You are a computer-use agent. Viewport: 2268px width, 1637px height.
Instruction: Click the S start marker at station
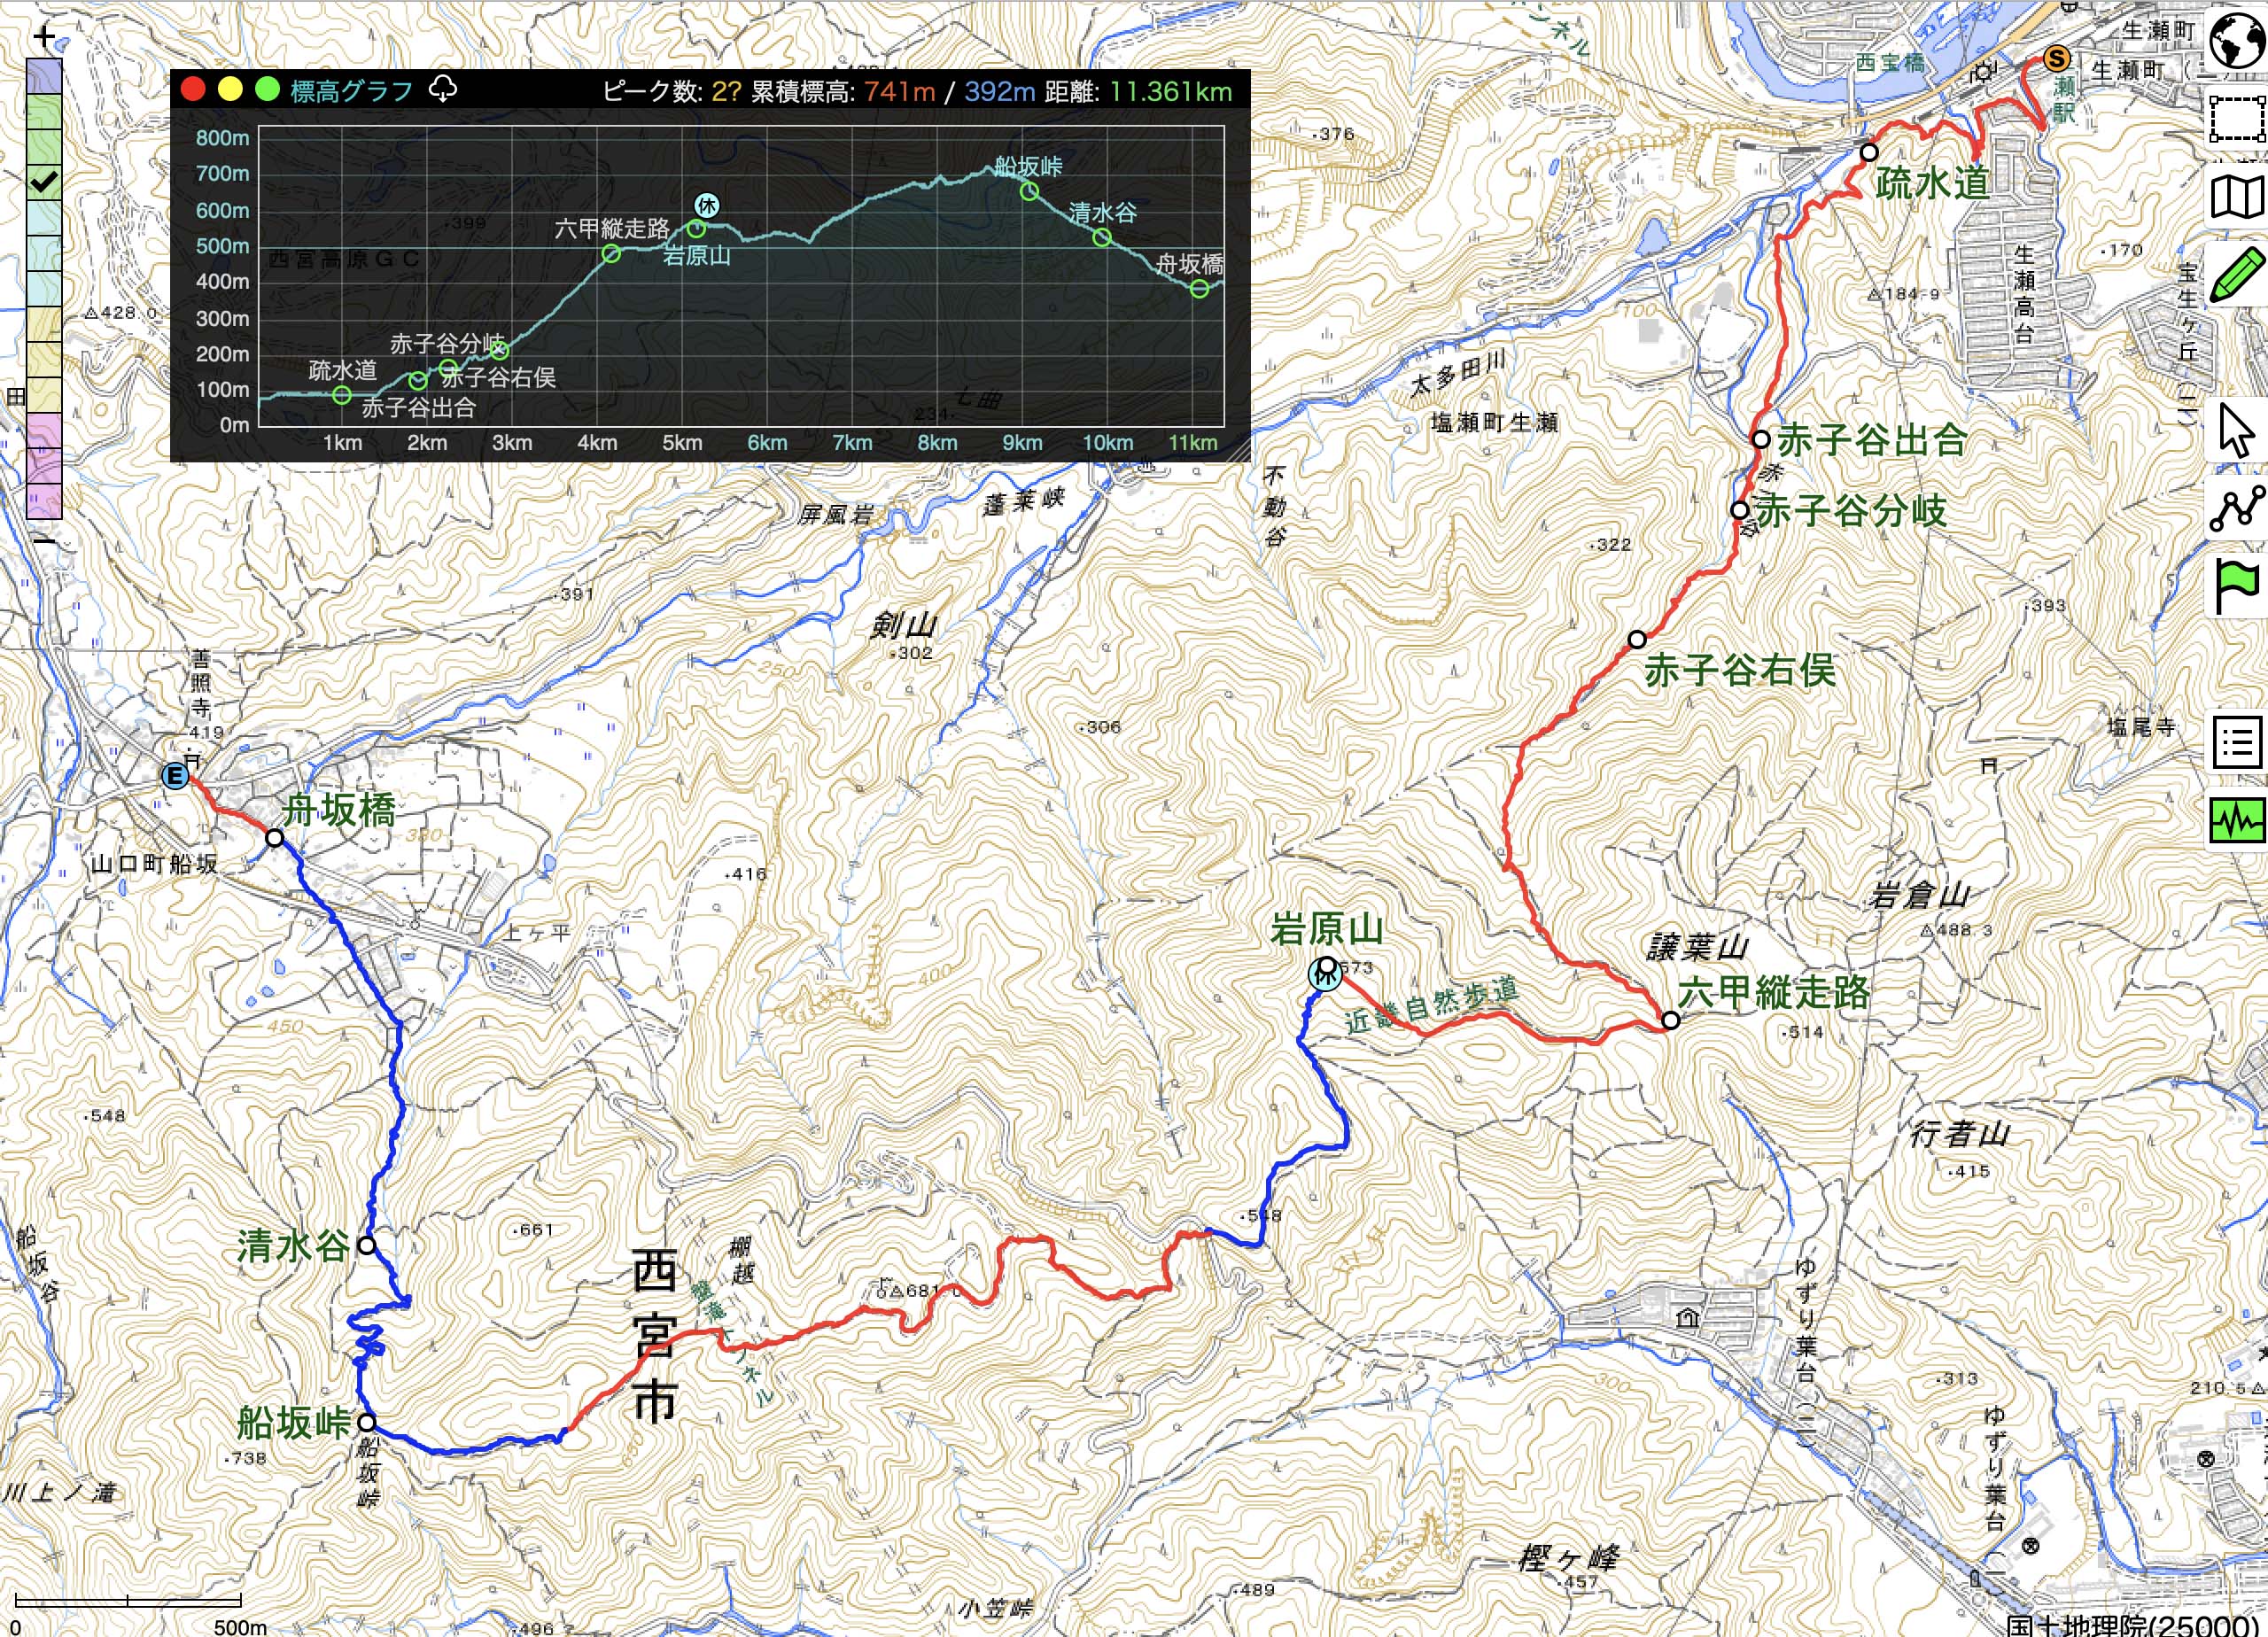(x=2057, y=59)
